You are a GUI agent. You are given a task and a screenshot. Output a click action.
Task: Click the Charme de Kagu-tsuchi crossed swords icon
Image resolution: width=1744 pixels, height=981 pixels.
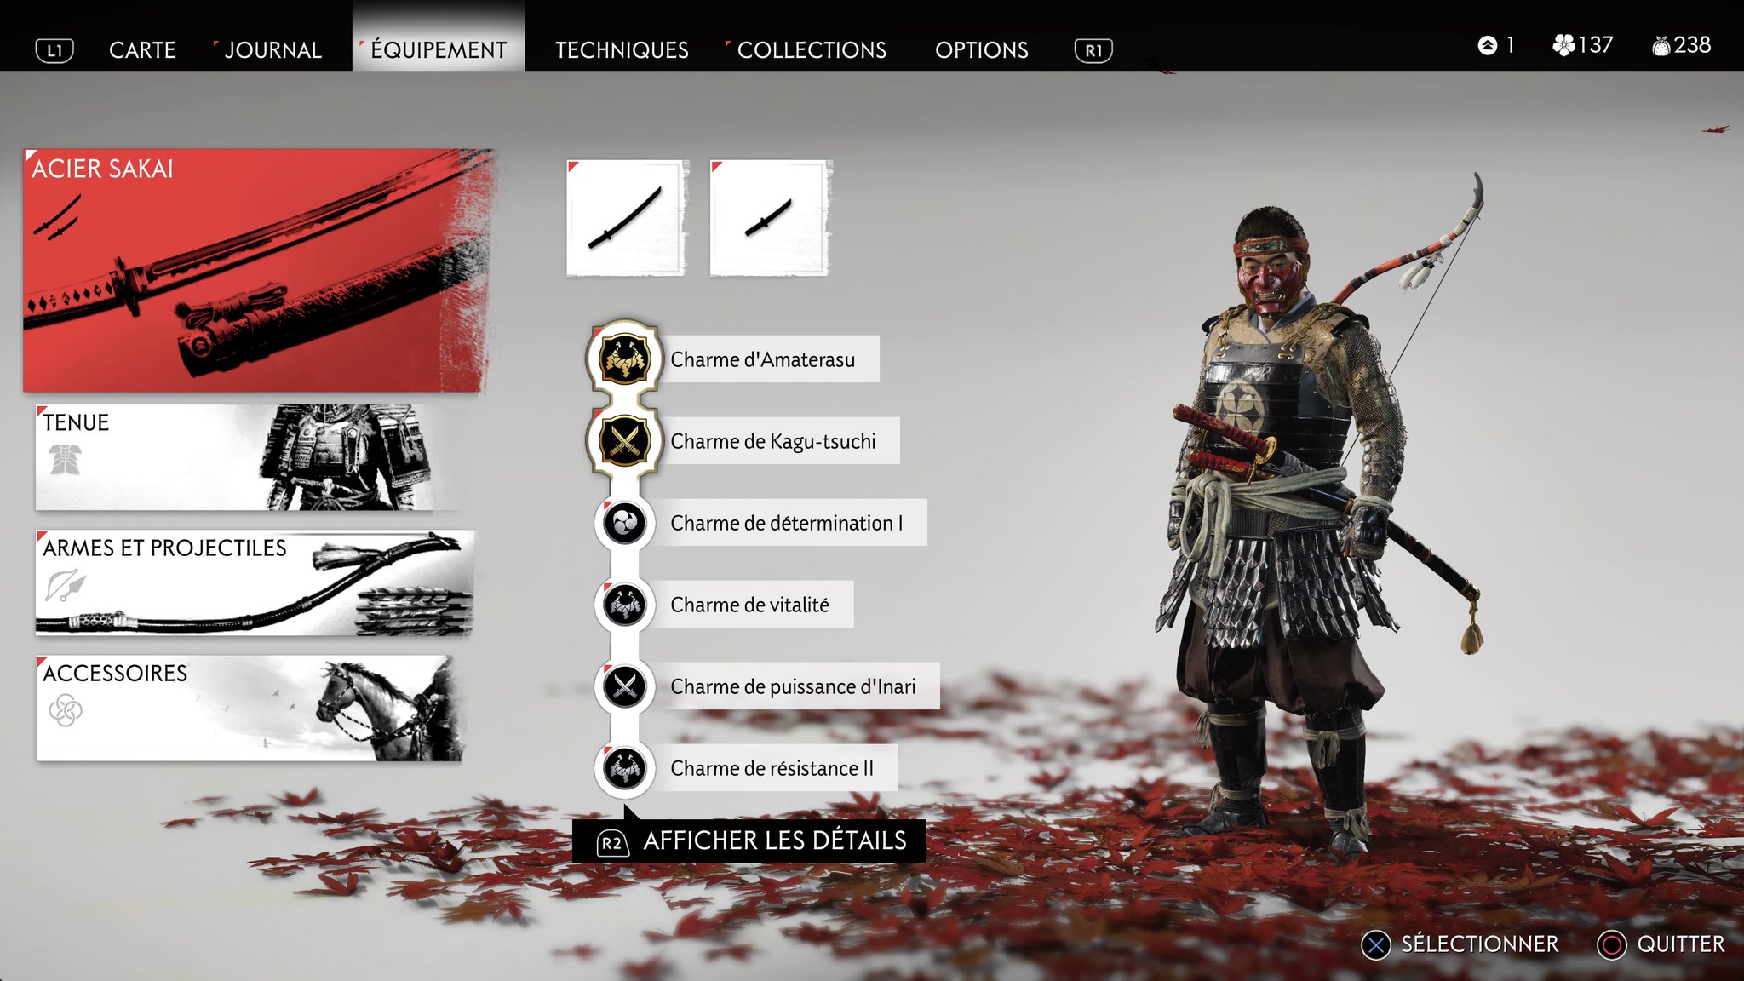point(624,440)
